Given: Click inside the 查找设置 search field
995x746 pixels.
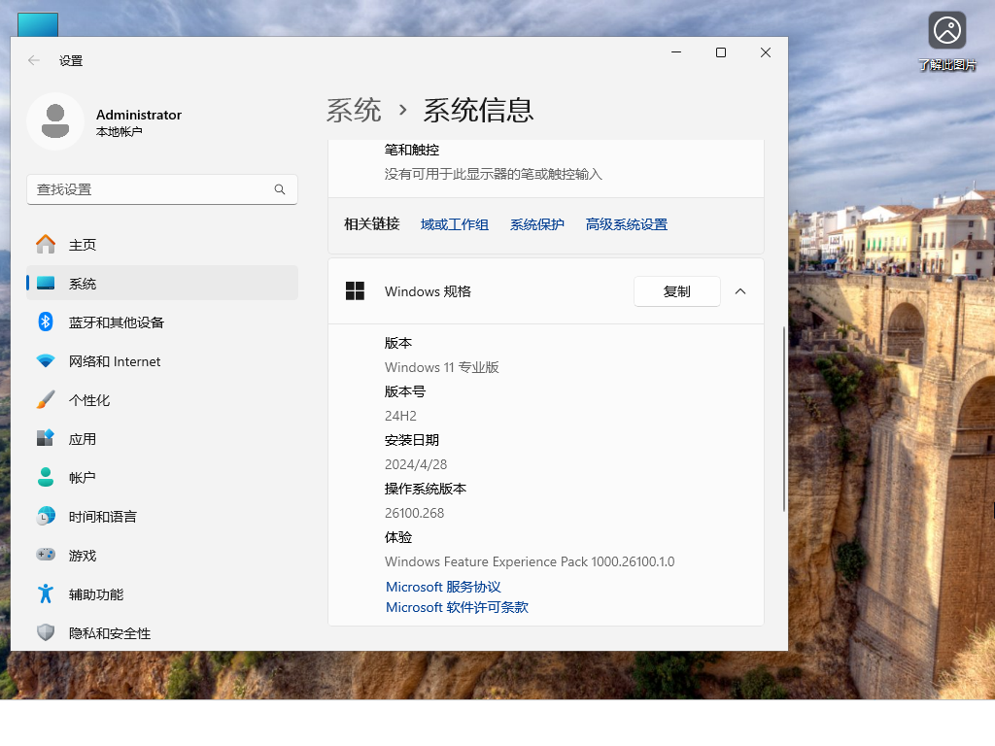Looking at the screenshot, I should (146, 189).
